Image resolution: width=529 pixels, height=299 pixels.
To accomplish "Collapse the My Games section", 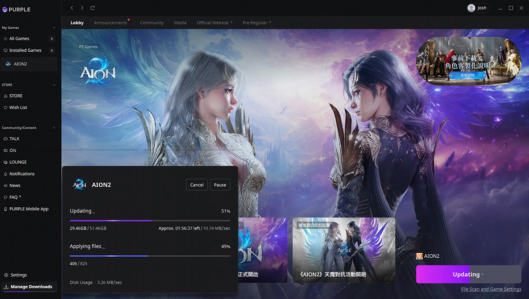I will coord(54,27).
